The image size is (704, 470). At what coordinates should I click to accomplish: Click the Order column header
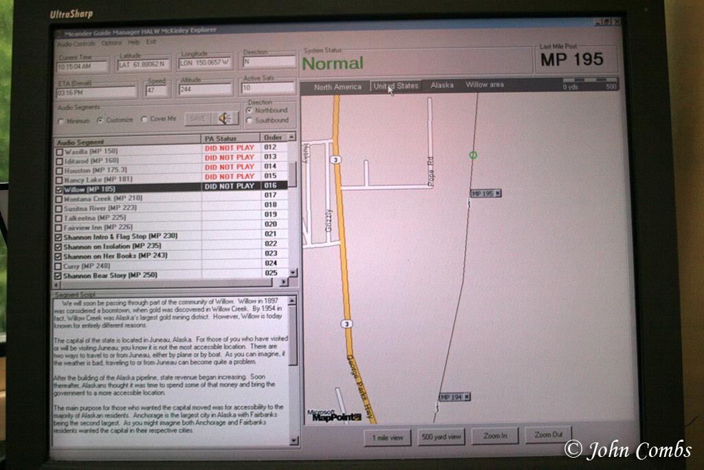(x=274, y=137)
